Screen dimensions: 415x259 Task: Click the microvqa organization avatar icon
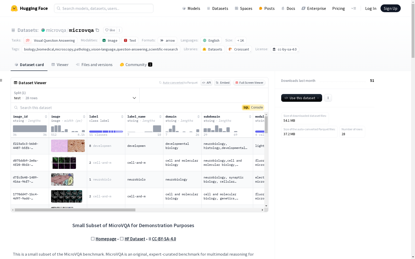pos(43,30)
